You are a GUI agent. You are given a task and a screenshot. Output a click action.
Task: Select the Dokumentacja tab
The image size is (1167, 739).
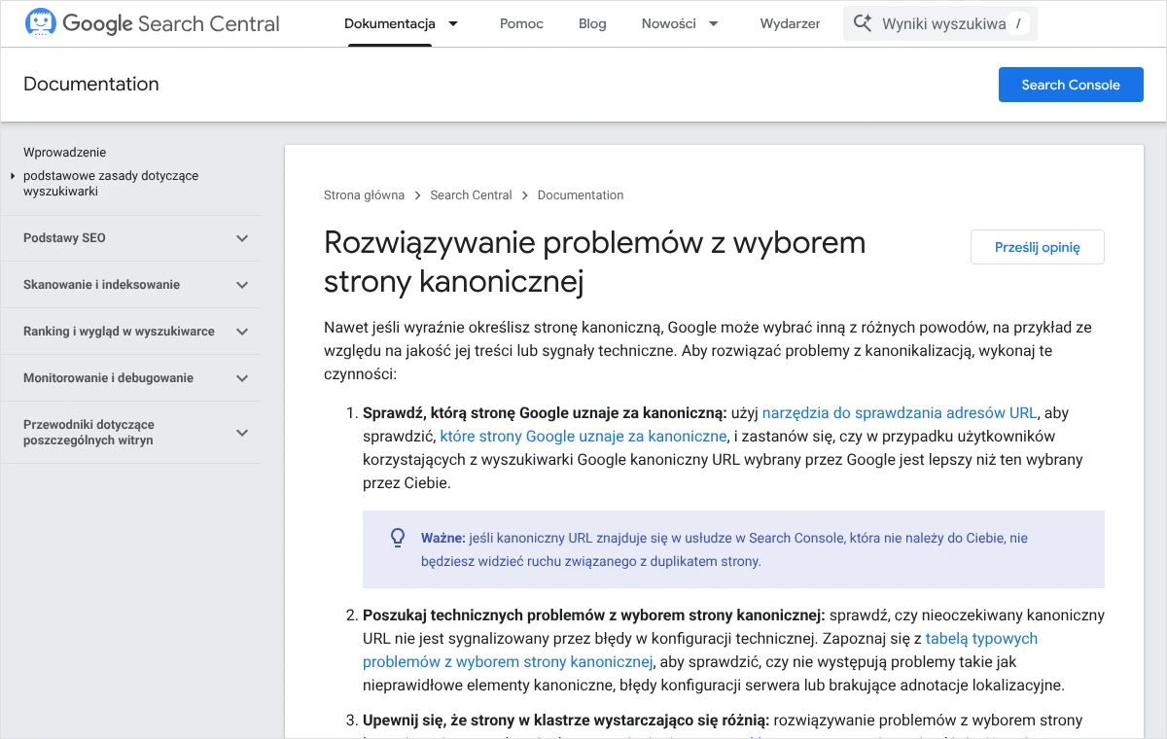tap(390, 23)
